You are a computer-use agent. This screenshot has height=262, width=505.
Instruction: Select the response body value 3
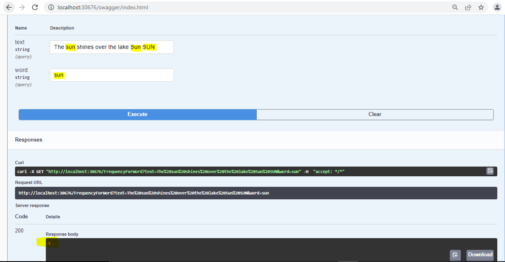(x=49, y=243)
